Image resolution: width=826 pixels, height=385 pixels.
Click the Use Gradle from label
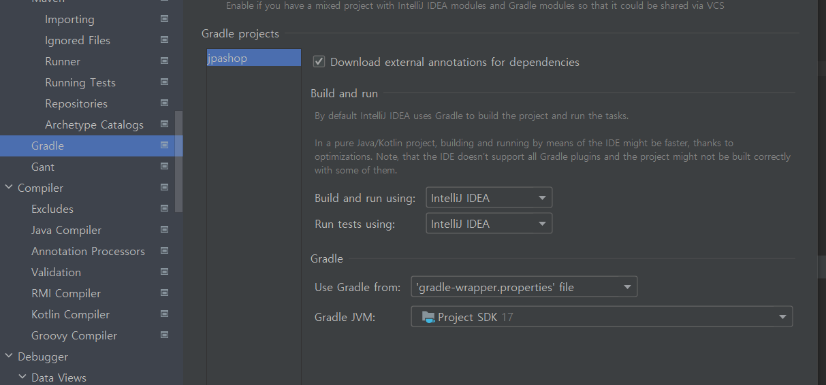coord(358,287)
